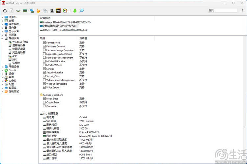Click the green download update arrow
247x164 pixels.
[x=75, y=11]
